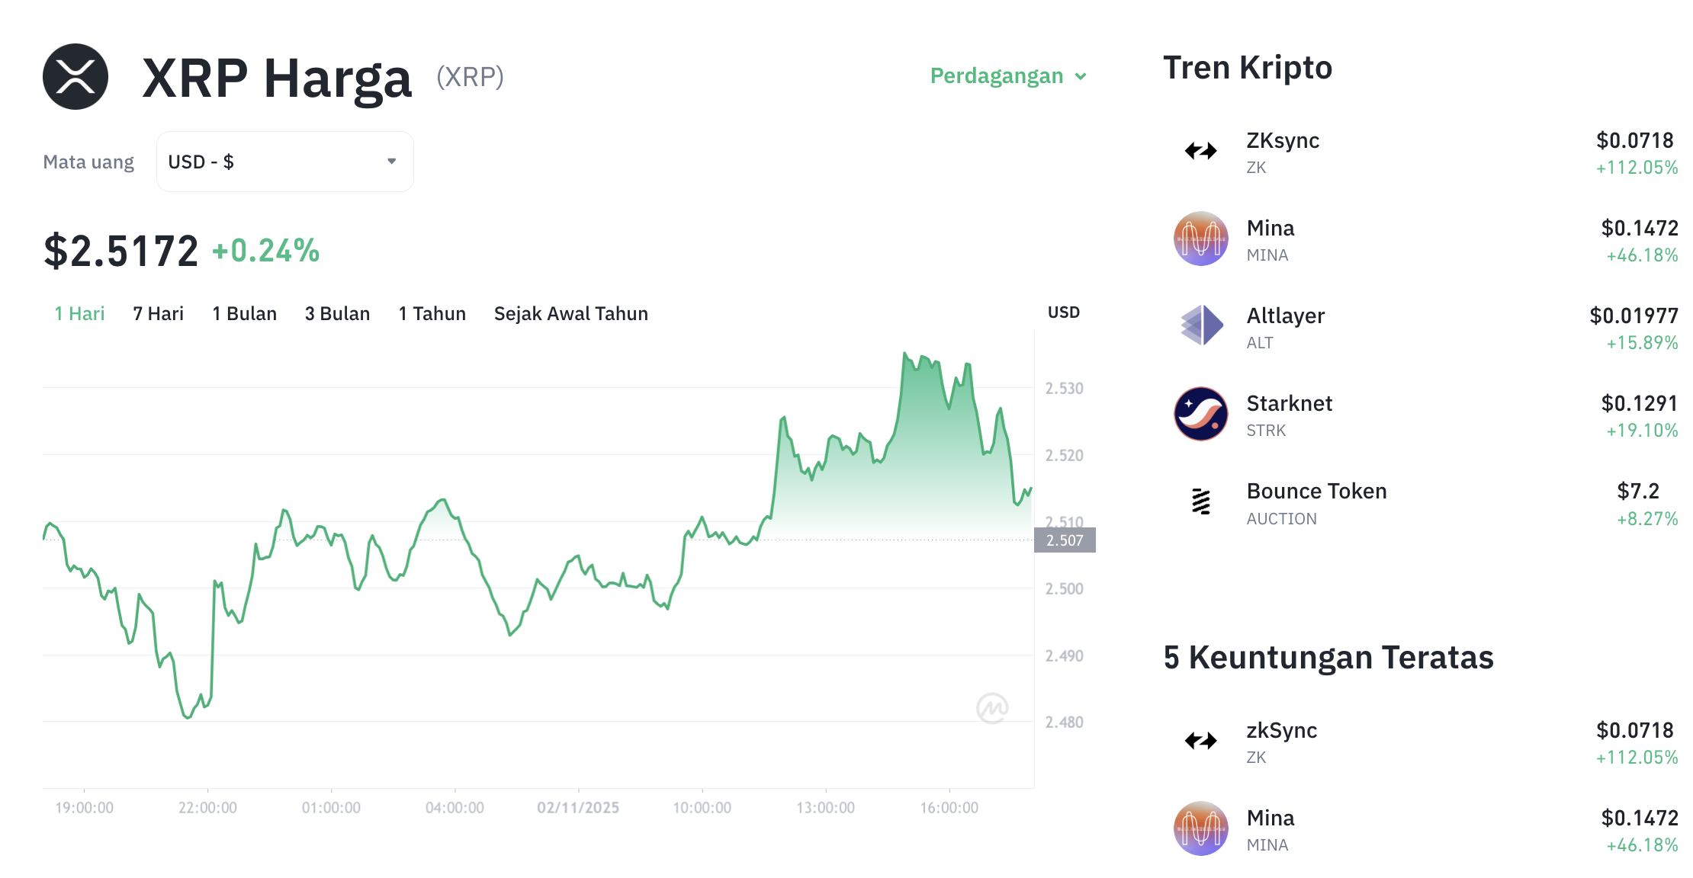This screenshot has height=878, width=1693.
Task: Open the USD currency selector
Action: [284, 161]
